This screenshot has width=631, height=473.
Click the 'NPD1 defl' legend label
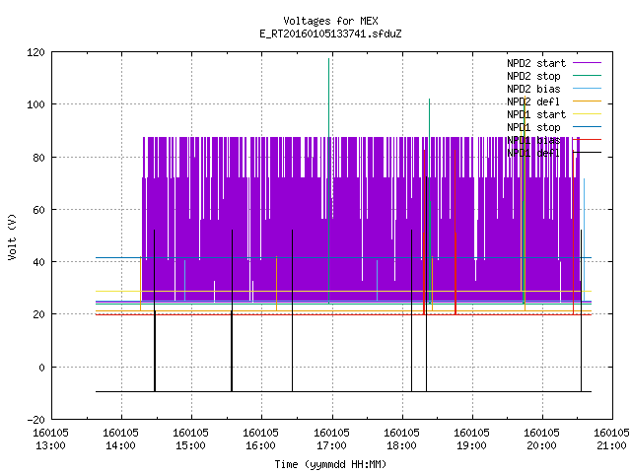533,154
